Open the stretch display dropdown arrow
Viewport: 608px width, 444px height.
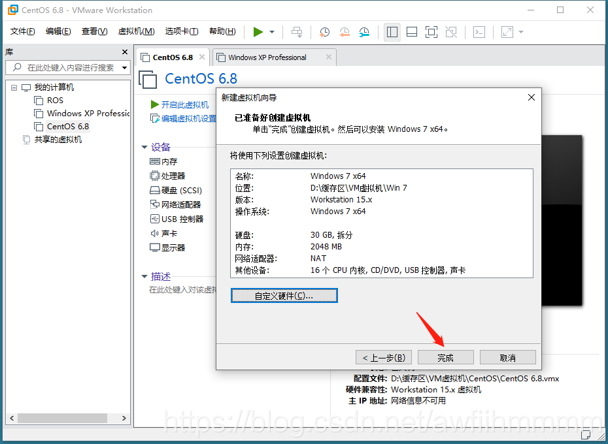(x=521, y=32)
